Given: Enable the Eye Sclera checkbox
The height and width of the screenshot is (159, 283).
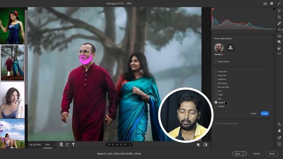Looking at the screenshot, I should [216, 83].
